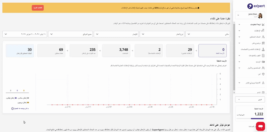
Task: Open the support icon at sidebar bottom
Action: (263, 92)
